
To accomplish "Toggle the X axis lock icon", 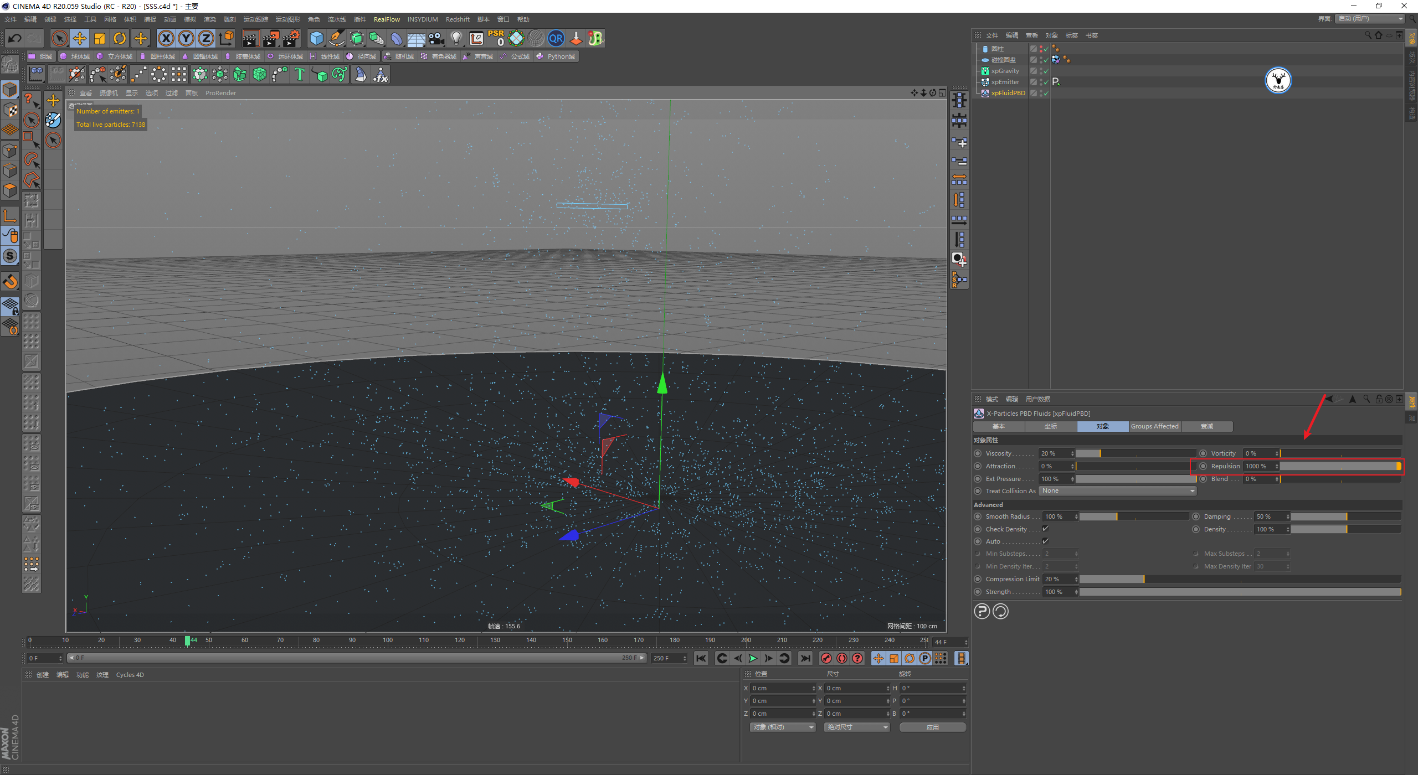I will click(166, 39).
